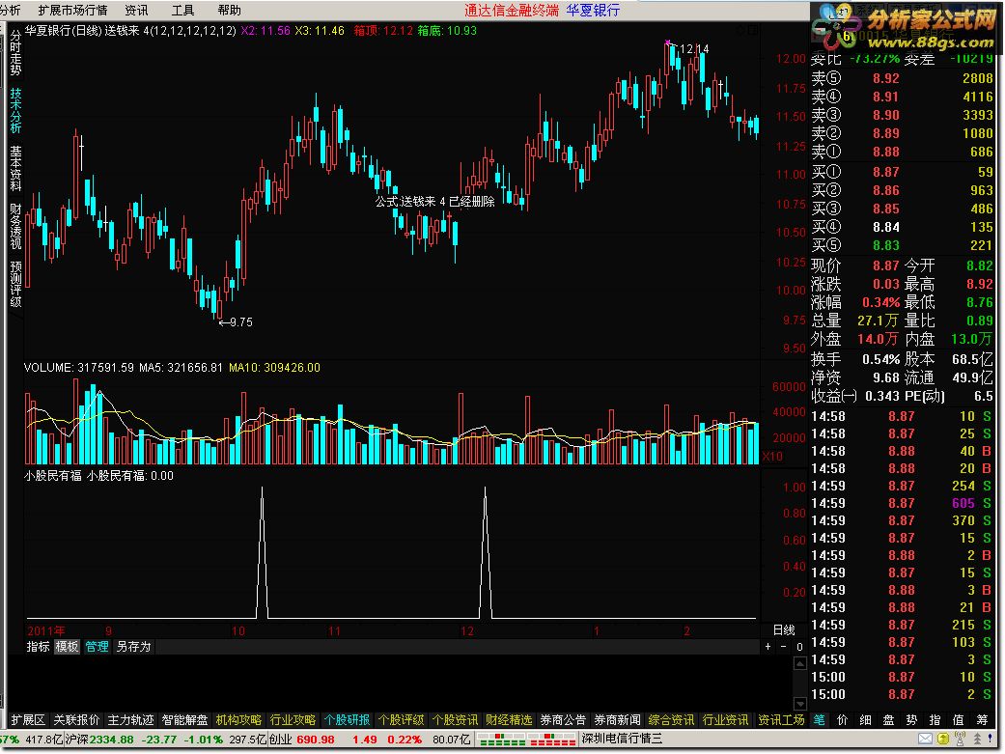Viewport: 1005px width, 754px height.
Task: Select the 模板 tab under chart
Action: [x=67, y=646]
